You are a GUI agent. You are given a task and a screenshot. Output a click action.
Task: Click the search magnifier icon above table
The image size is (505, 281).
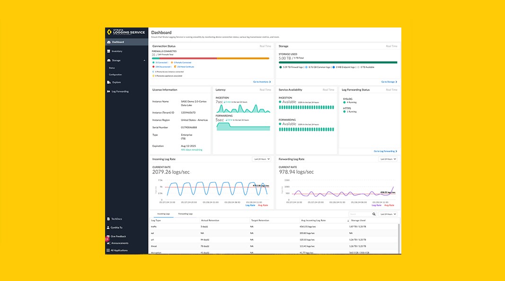click(374, 214)
